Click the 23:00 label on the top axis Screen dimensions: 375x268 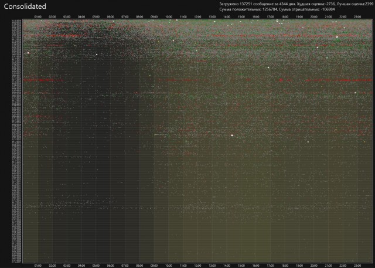click(357, 17)
